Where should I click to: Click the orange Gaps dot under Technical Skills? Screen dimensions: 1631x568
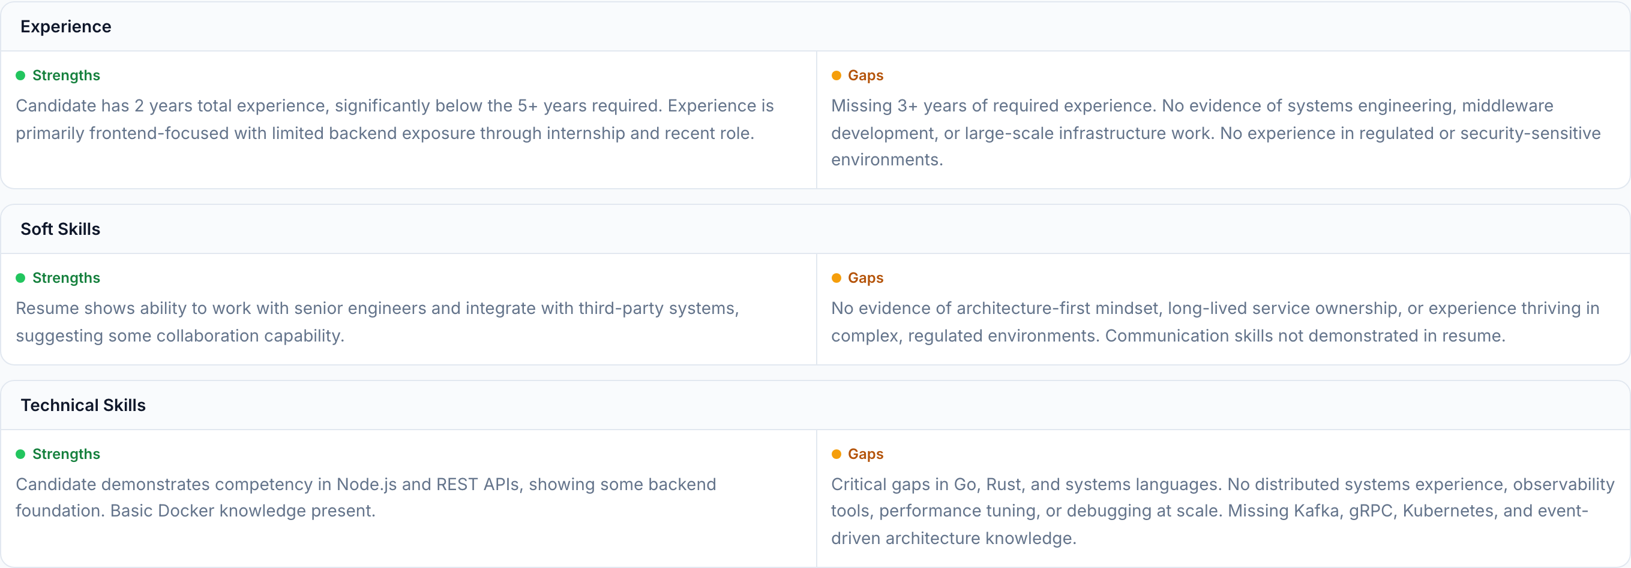(x=836, y=454)
